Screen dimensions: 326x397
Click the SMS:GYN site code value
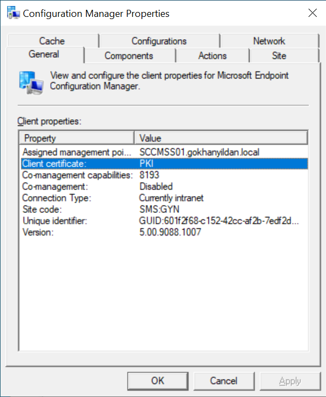[x=159, y=209]
